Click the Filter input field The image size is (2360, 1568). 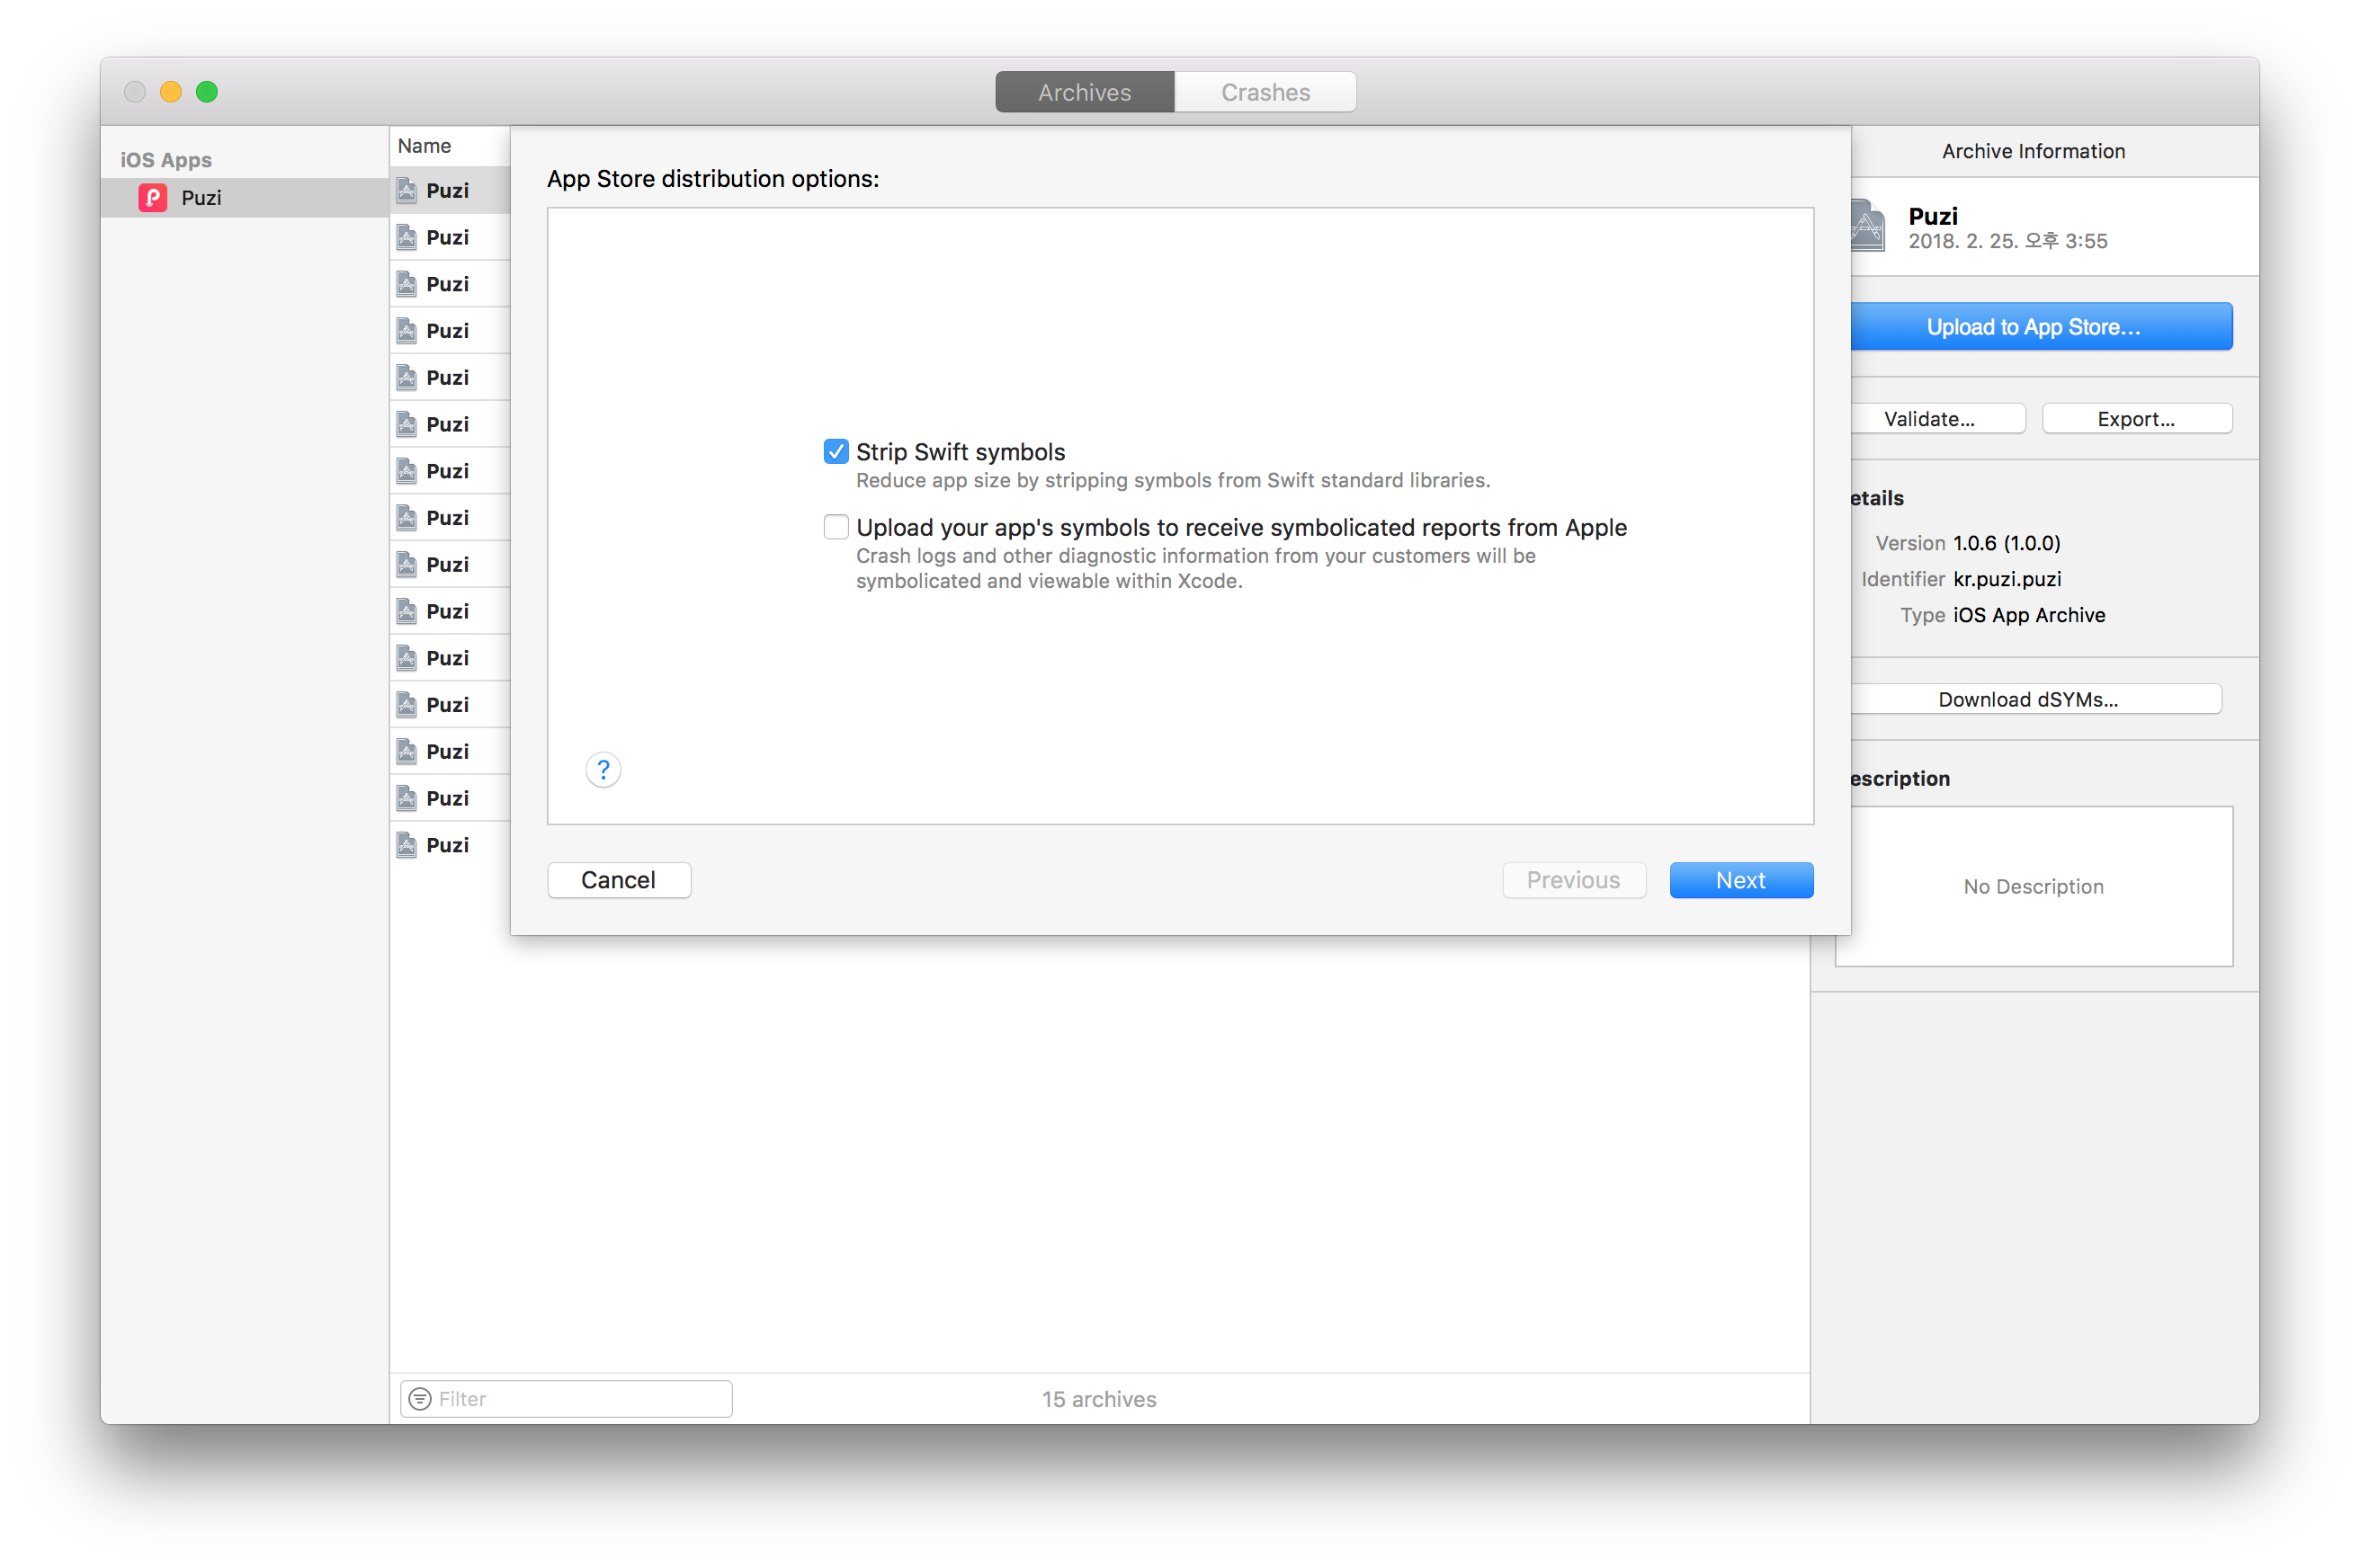coord(567,1398)
